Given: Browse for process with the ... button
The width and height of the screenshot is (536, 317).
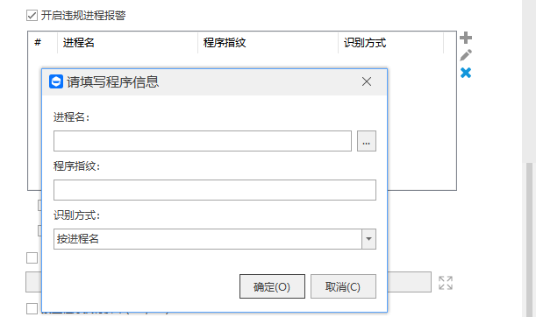Looking at the screenshot, I should [367, 141].
